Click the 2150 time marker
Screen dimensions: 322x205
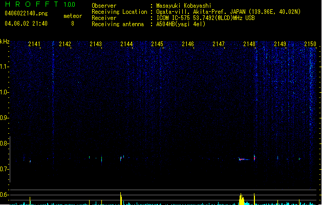[x=310, y=44]
